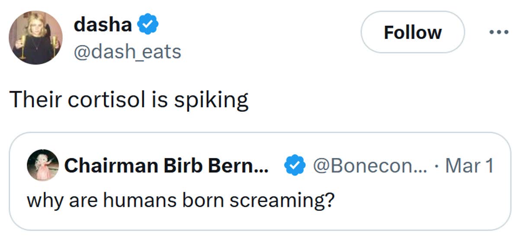The width and height of the screenshot is (519, 239).
Task: Open dasha's round profile avatar
Action: click(36, 38)
